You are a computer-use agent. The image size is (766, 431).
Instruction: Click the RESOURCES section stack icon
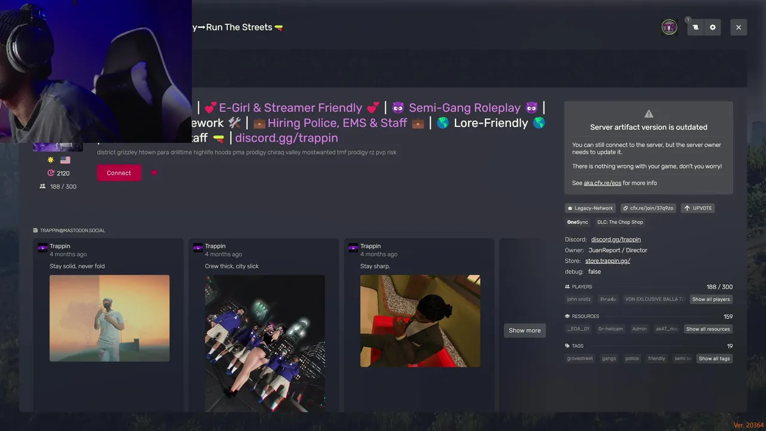pos(567,316)
